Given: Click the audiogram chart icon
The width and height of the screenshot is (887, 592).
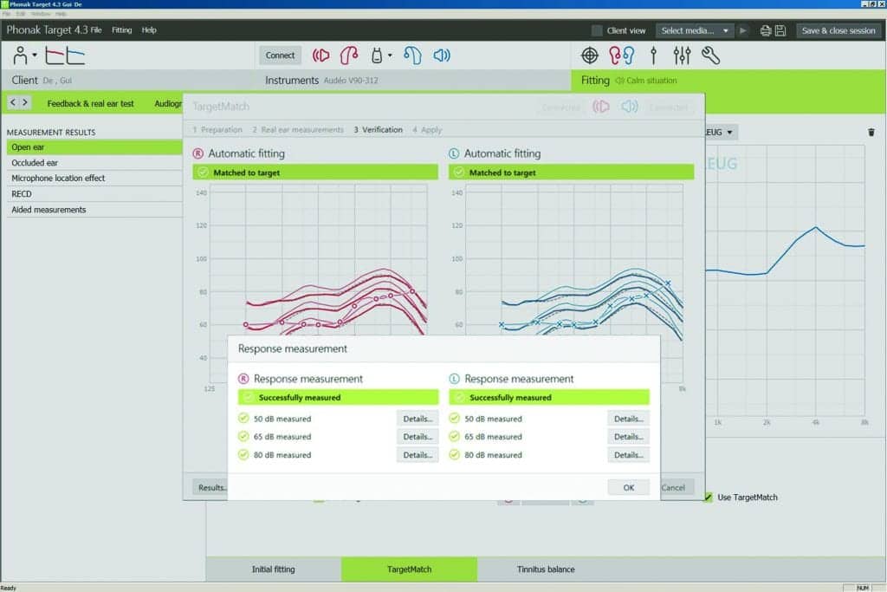Looking at the screenshot, I should pyautogui.click(x=65, y=55).
